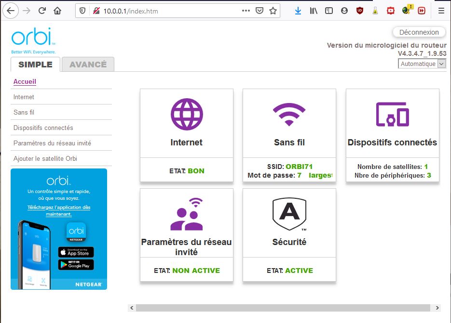Click the Sans fil WiFi icon
This screenshot has width=451, height=323.
(289, 114)
